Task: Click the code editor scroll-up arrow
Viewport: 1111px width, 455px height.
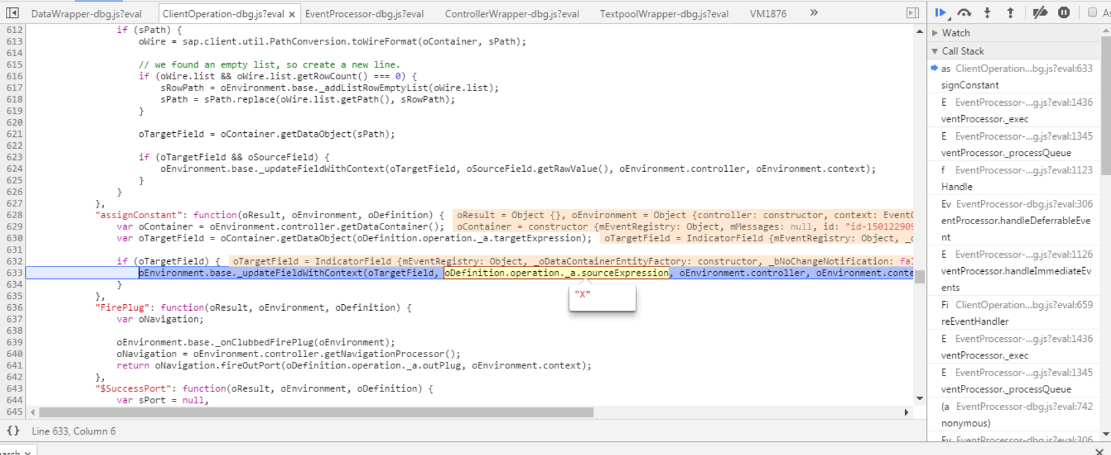Action: click(920, 32)
